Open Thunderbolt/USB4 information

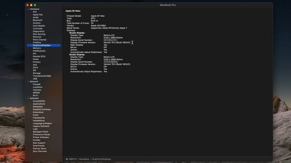pyautogui.click(x=42, y=76)
